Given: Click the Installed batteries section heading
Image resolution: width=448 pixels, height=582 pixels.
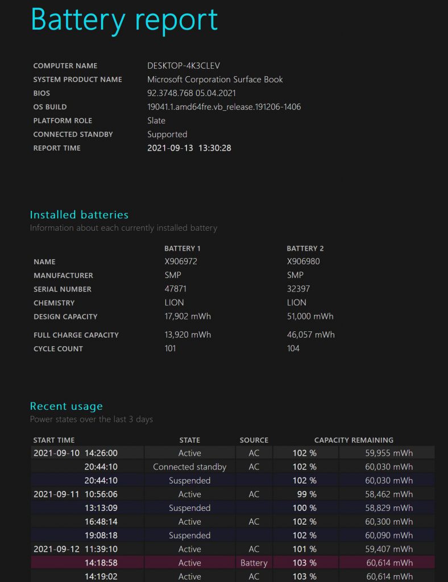Looking at the screenshot, I should [x=79, y=215].
